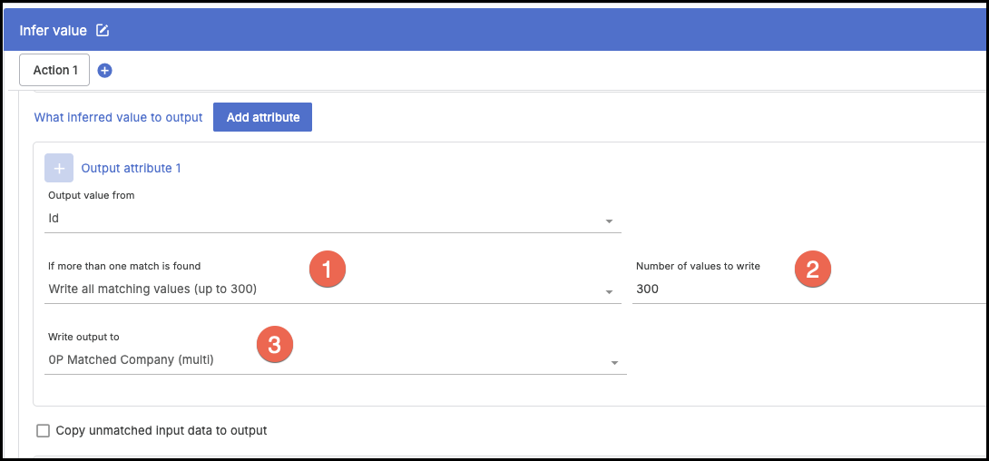
Task: Click the Copy unmatched input data label text
Action: click(162, 431)
